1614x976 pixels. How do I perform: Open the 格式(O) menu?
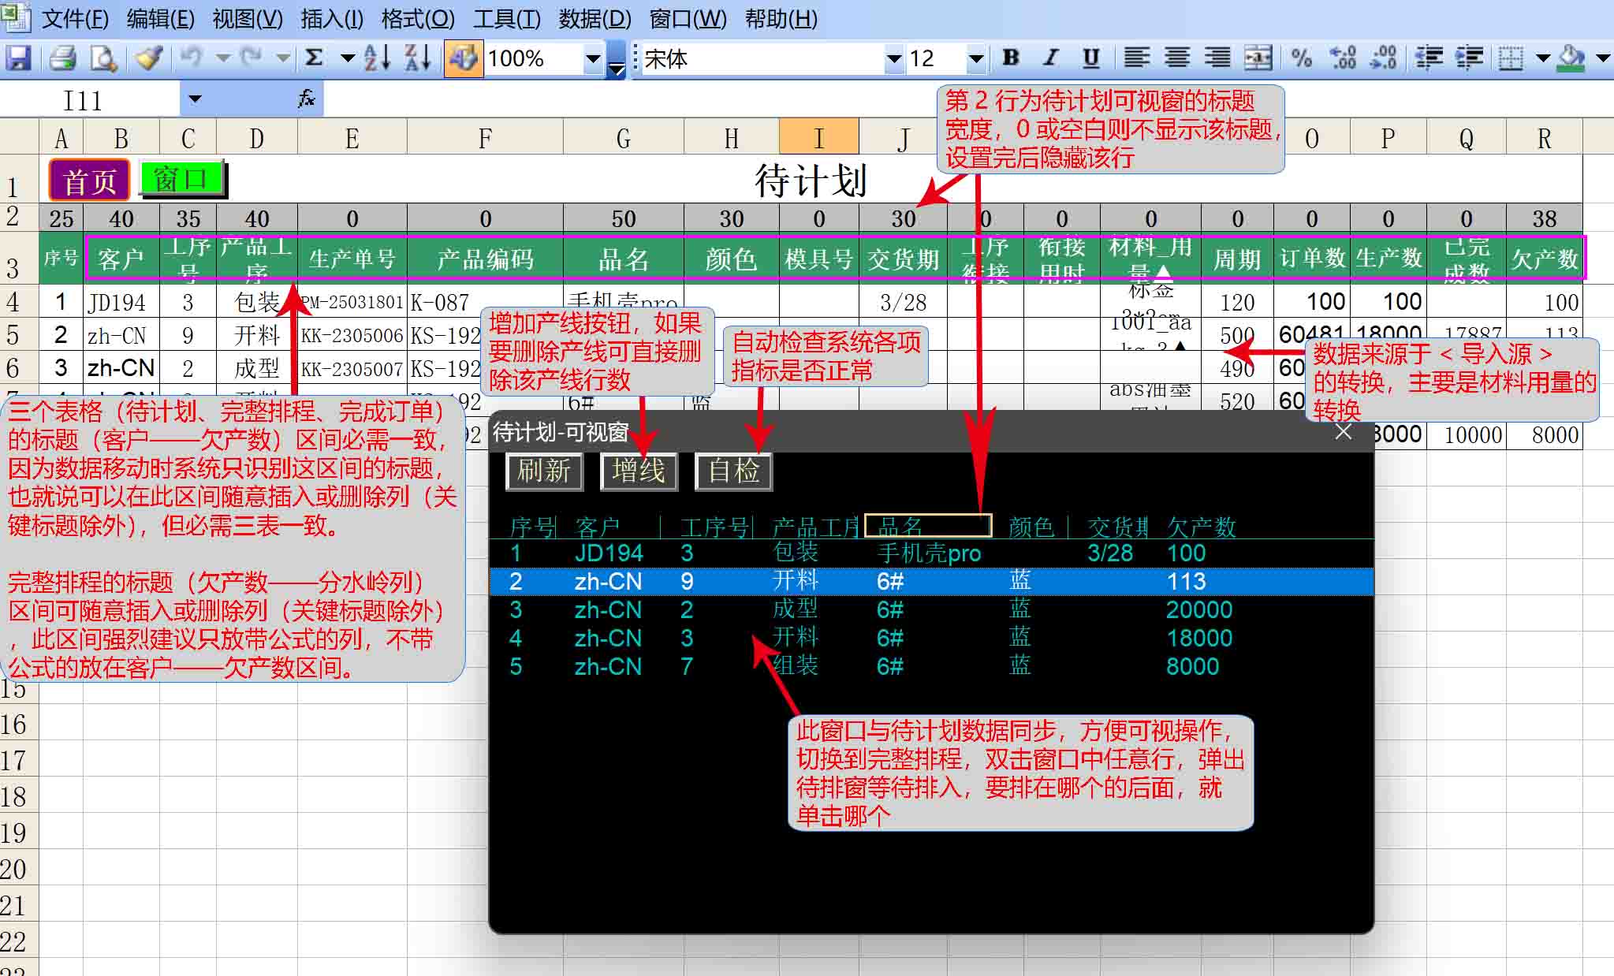coord(417,18)
